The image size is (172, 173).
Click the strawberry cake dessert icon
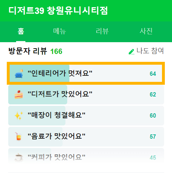click(x=19, y=95)
